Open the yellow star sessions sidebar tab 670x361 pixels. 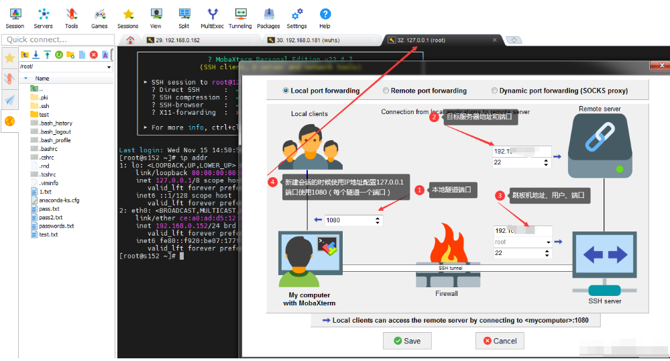pyautogui.click(x=10, y=58)
